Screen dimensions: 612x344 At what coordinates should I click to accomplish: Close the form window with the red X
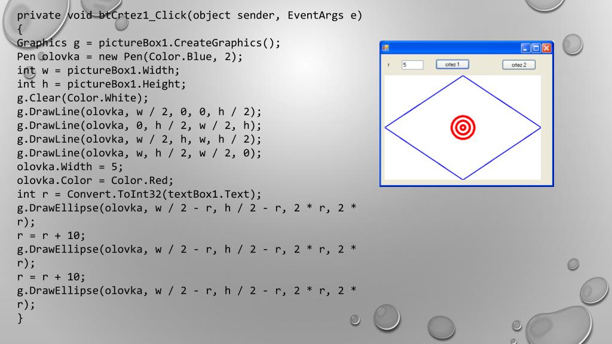pos(546,48)
